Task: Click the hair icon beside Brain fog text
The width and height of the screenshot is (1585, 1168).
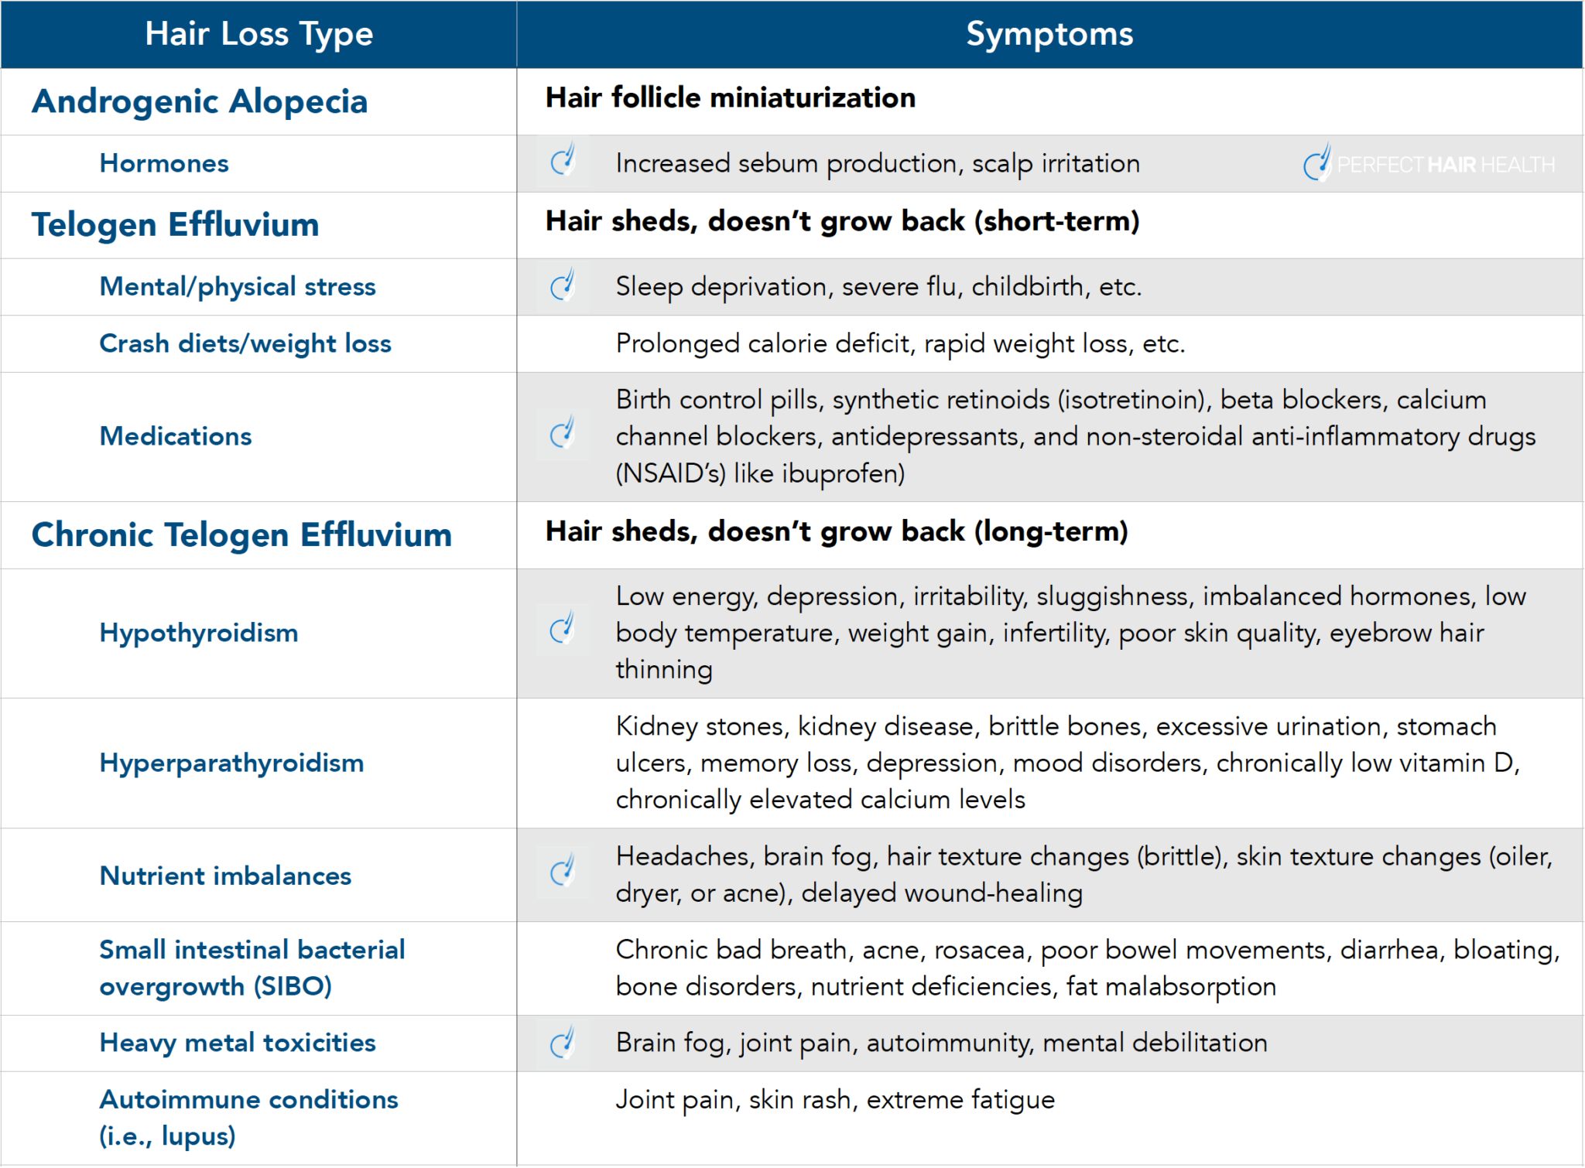Action: pyautogui.click(x=563, y=1043)
